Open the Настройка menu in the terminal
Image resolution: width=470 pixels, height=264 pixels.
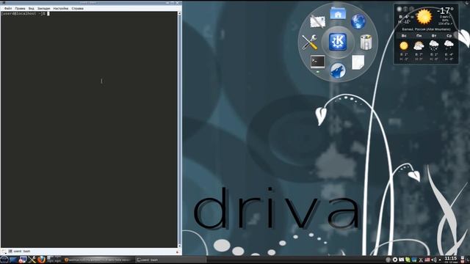(x=61, y=8)
